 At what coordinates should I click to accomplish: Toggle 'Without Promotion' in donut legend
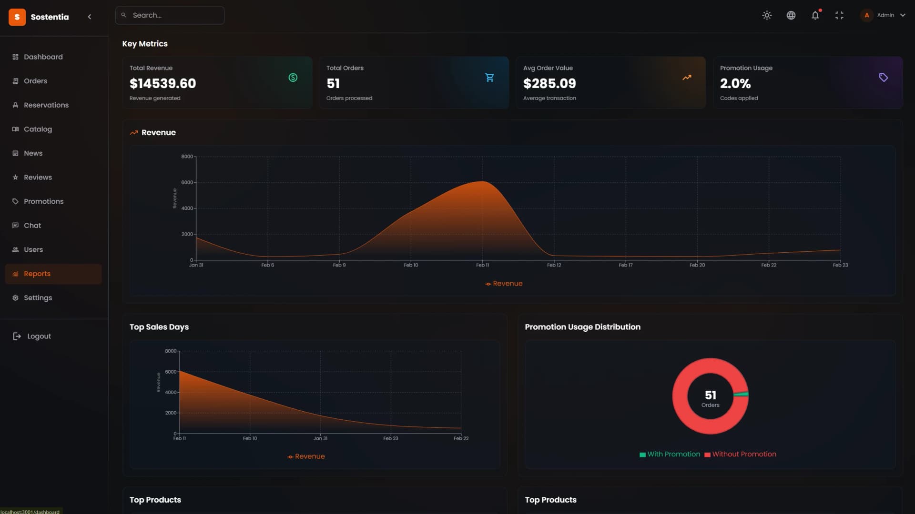point(740,454)
